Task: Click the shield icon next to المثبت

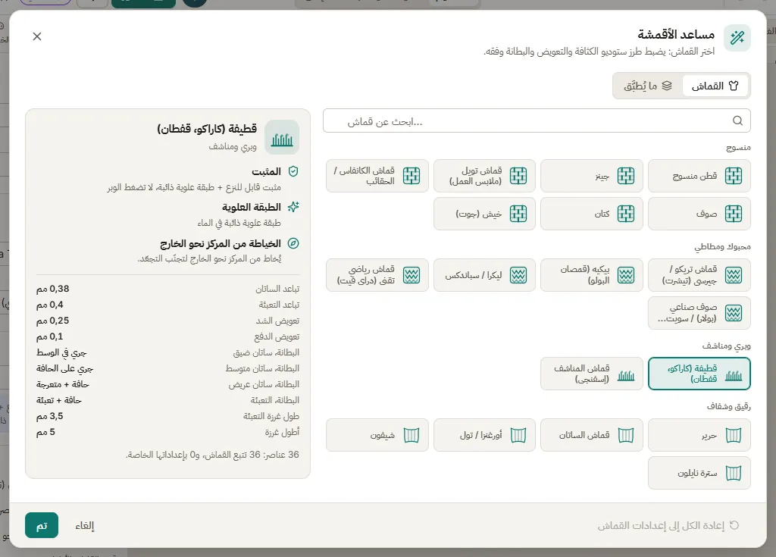Action: [x=293, y=171]
